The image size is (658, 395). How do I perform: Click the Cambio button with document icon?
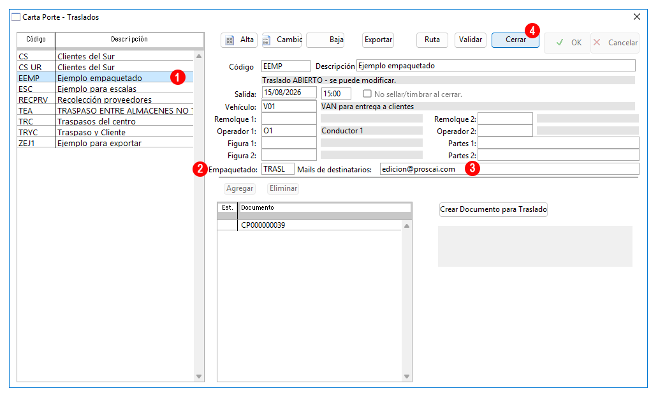tap(282, 40)
